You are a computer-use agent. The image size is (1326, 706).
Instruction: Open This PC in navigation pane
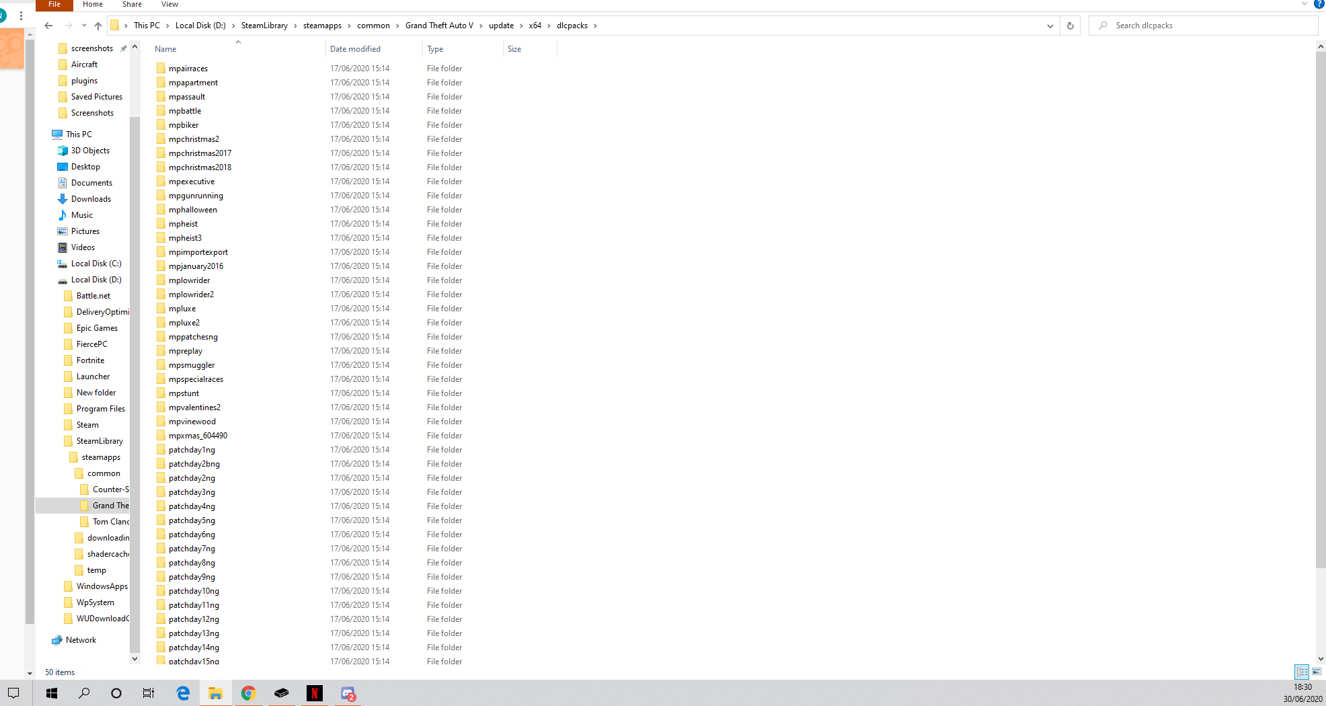click(79, 134)
